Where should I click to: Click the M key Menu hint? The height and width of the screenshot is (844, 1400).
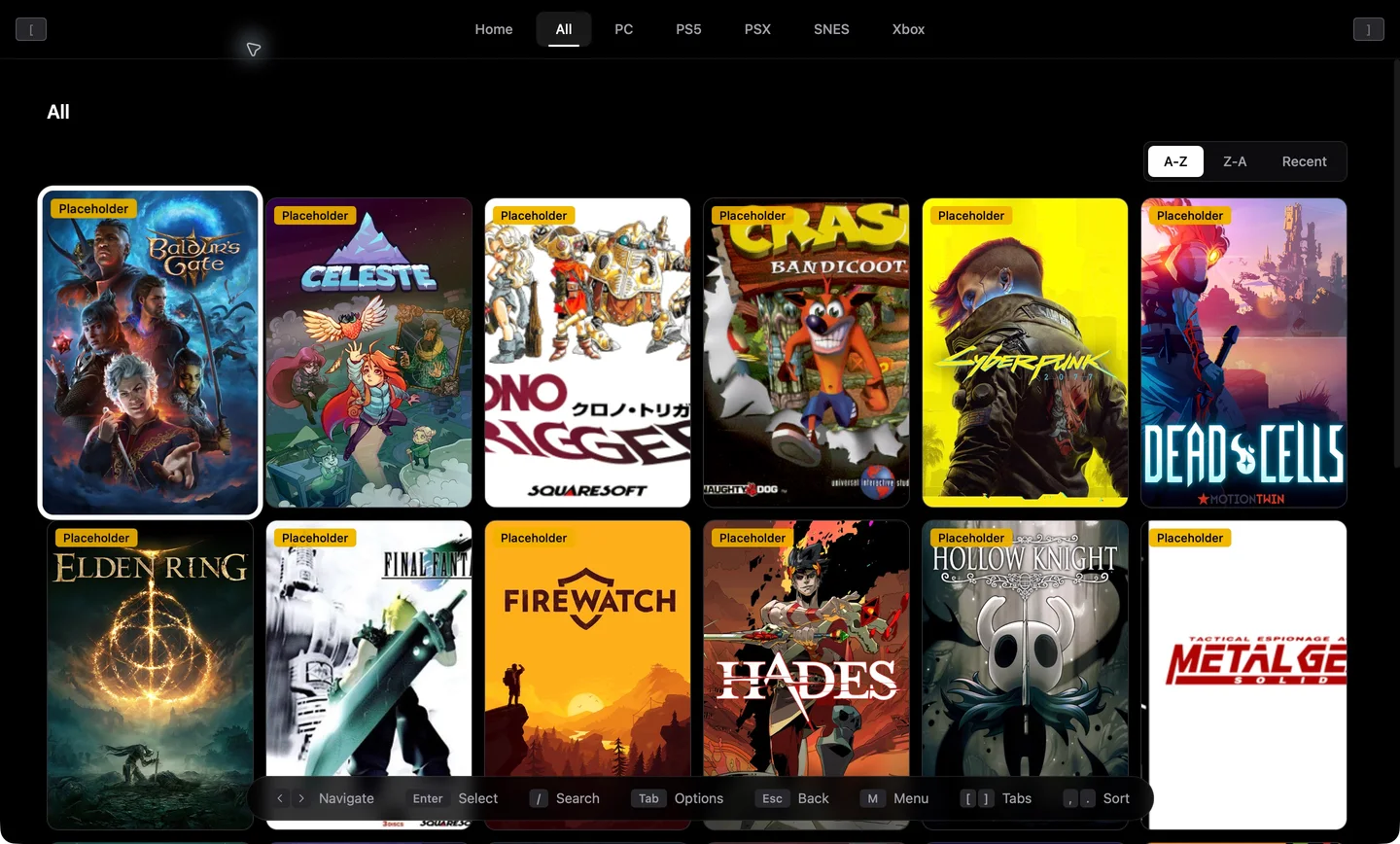click(x=872, y=798)
